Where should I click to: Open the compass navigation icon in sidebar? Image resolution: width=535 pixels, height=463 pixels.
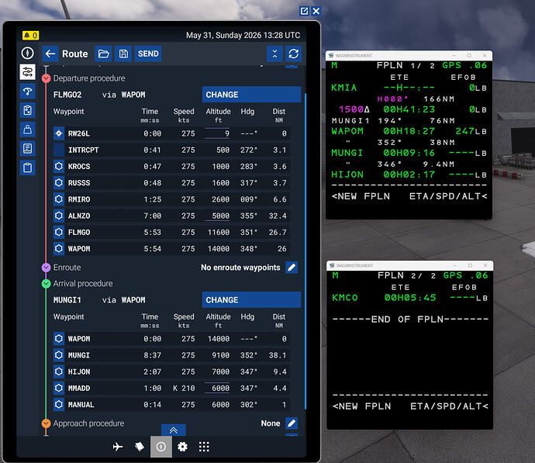[28, 54]
